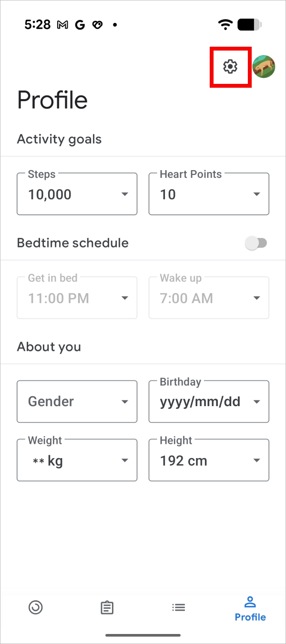Expand the Steps goal dropdown
Image resolution: width=286 pixels, height=644 pixels.
tap(77, 194)
